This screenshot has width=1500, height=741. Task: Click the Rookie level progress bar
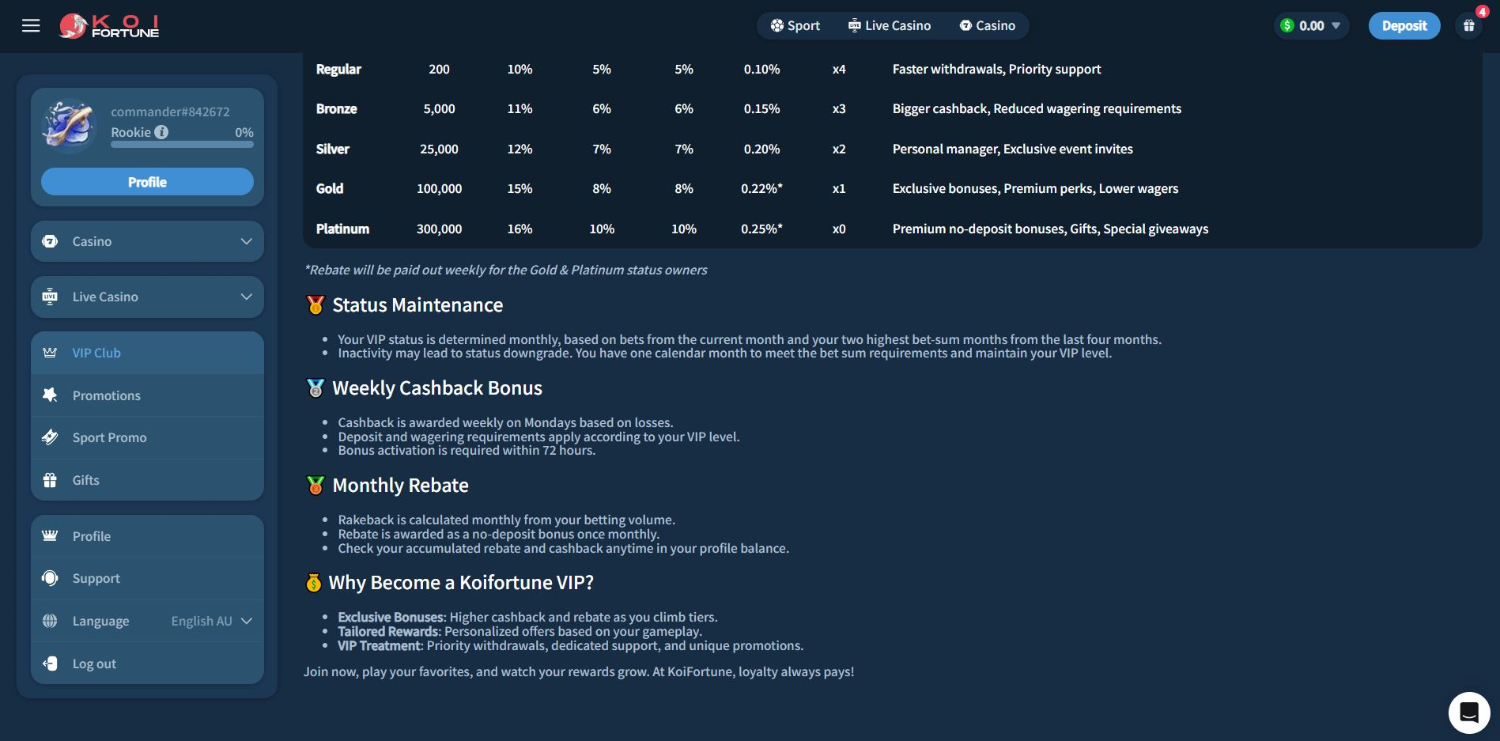182,145
